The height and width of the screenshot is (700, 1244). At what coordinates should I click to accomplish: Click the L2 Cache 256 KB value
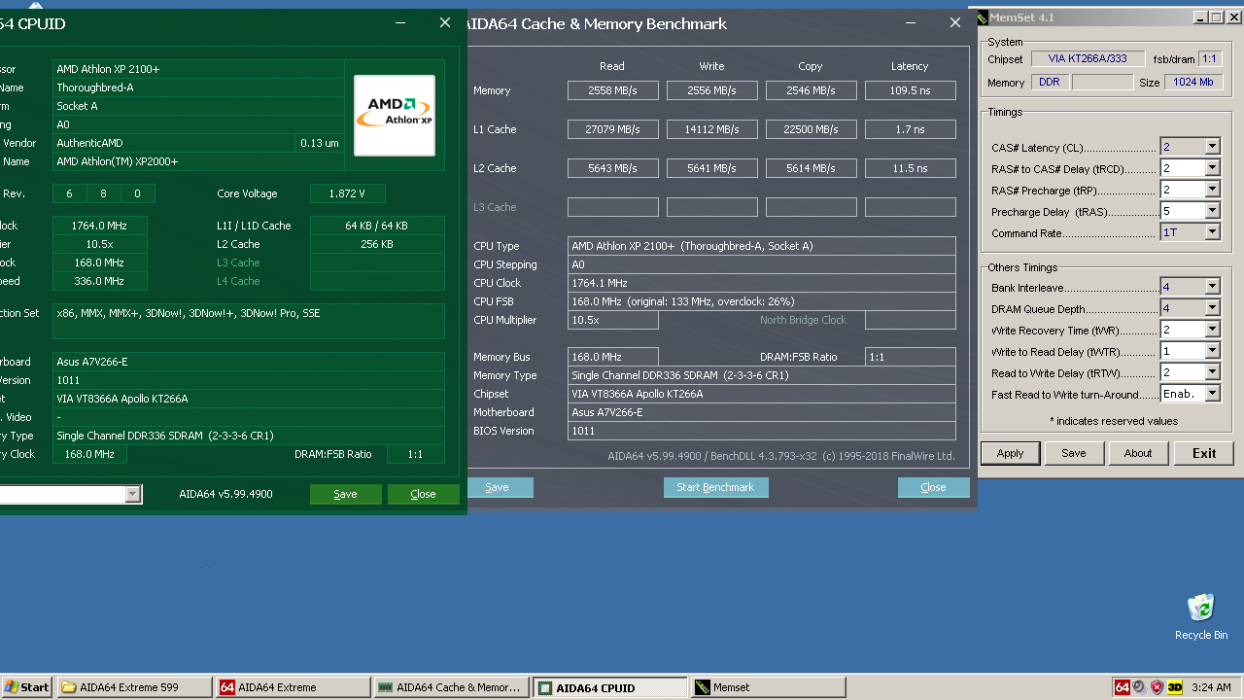point(377,244)
